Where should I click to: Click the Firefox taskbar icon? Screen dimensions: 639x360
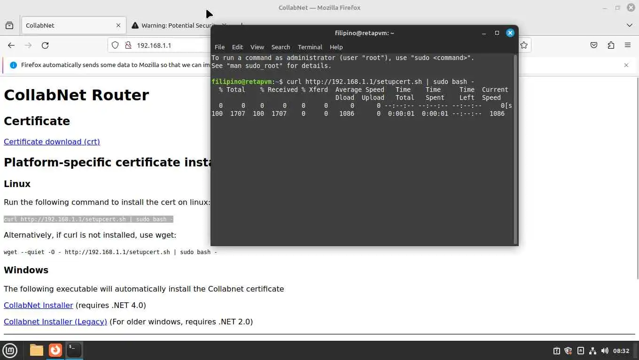[x=55, y=350]
